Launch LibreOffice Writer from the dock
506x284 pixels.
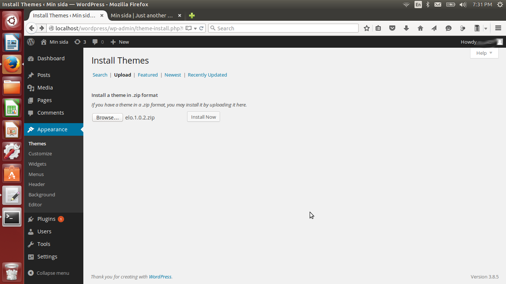(x=12, y=43)
